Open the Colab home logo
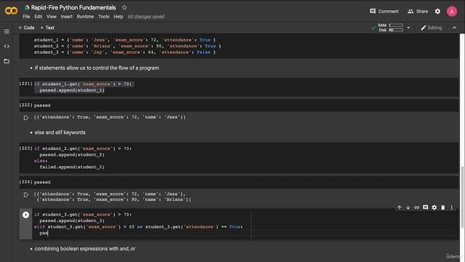This screenshot has height=262, width=465. (x=12, y=11)
